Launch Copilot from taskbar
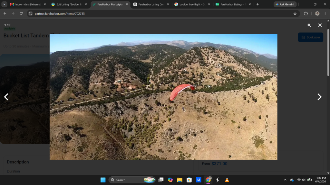Viewport: 330px width, 185px height. pos(170,180)
